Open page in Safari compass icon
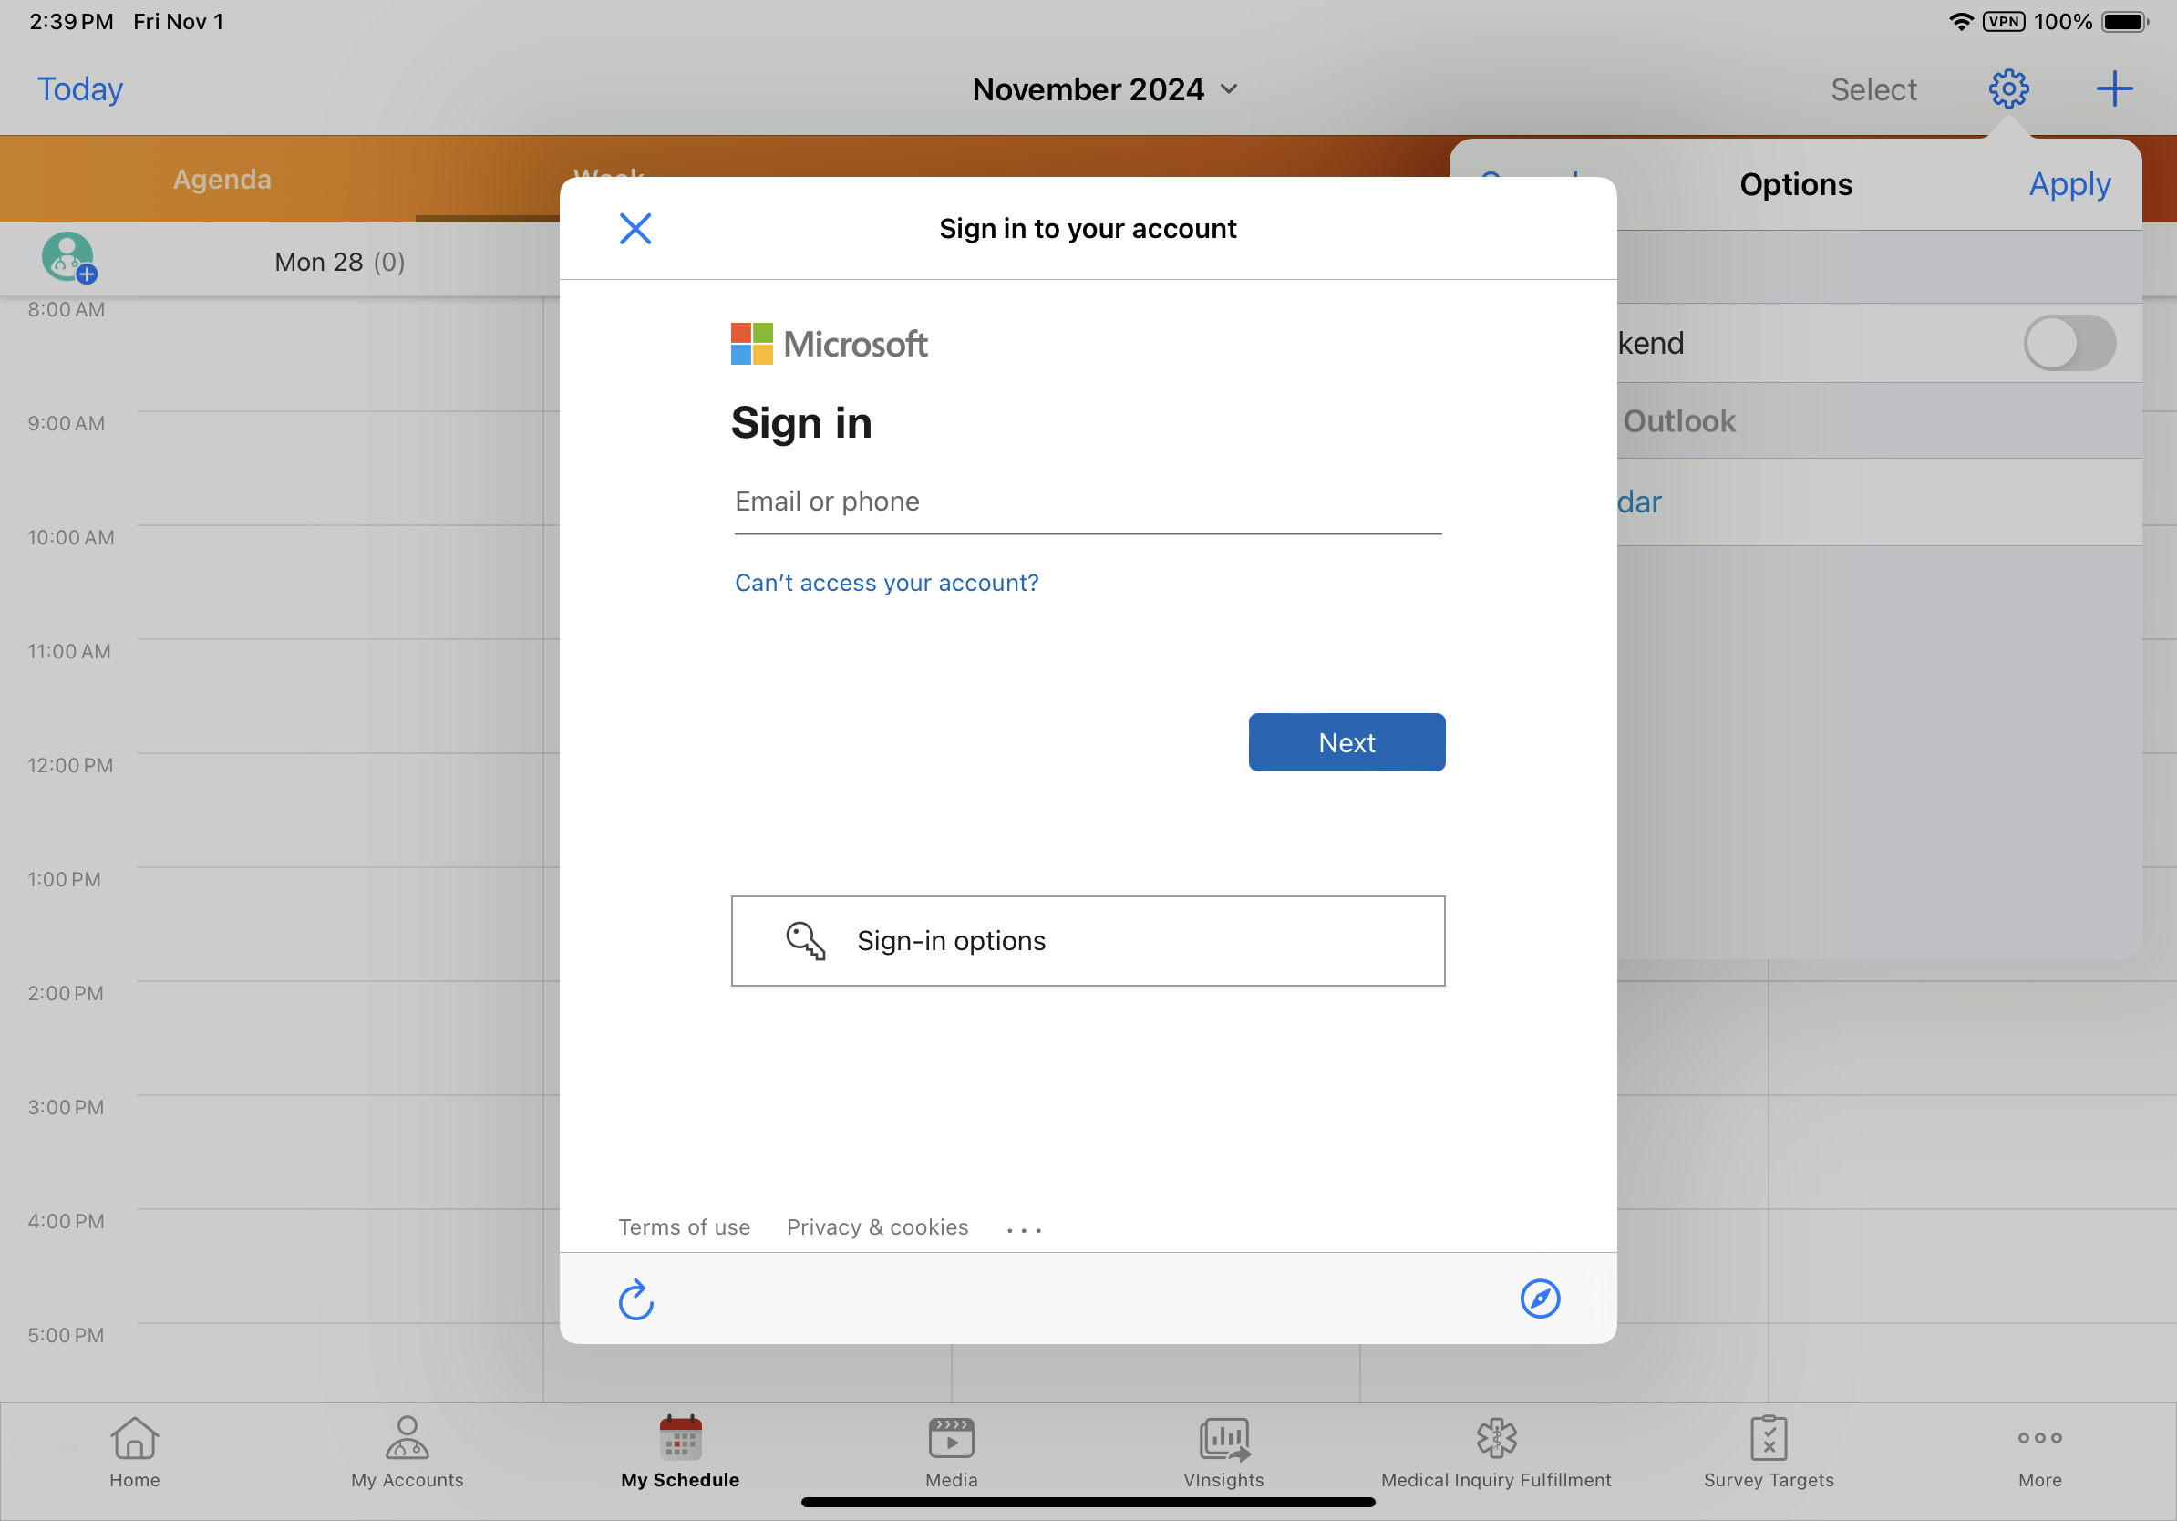This screenshot has width=2177, height=1521. click(1539, 1299)
